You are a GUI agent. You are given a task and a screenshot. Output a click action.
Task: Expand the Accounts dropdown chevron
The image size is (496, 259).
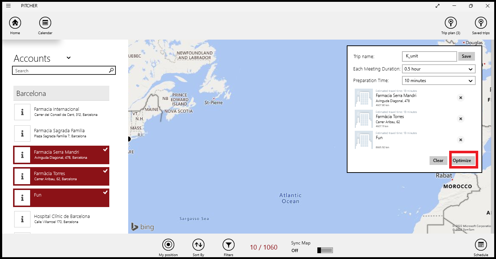[69, 58]
